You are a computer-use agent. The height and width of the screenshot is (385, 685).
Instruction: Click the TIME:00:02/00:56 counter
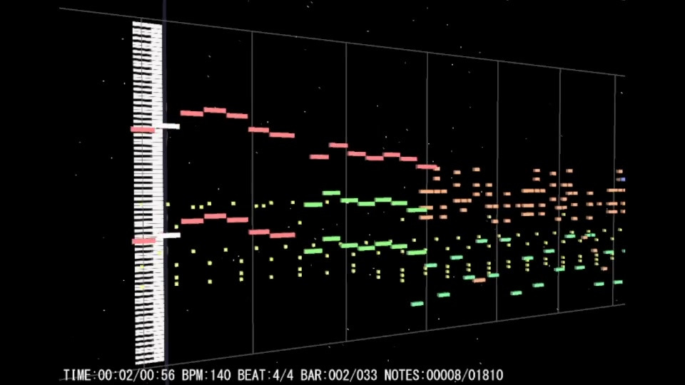coord(119,375)
